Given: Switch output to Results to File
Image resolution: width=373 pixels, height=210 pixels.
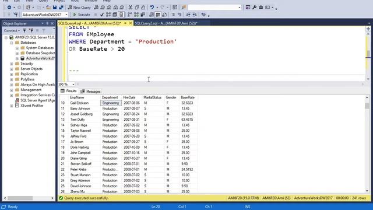Looking at the screenshot, I should (164, 15).
